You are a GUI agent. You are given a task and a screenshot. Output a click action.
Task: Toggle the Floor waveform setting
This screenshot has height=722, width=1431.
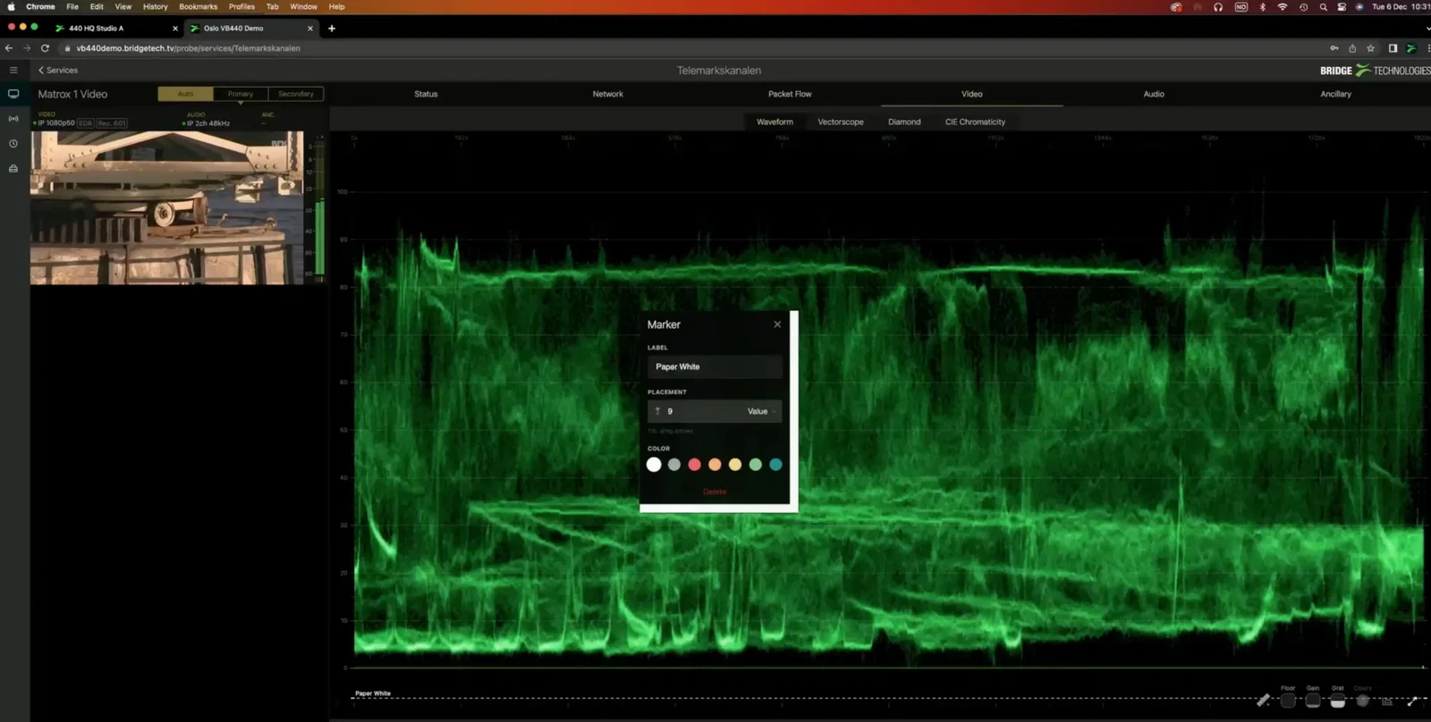(x=1288, y=701)
